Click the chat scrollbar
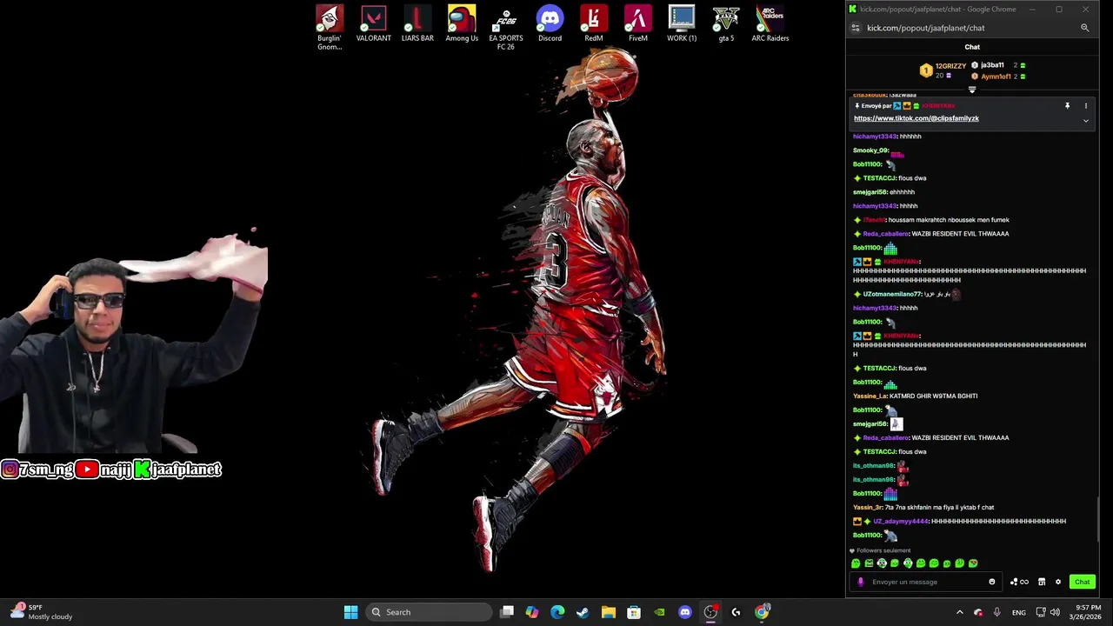The image size is (1113, 626). point(1098,520)
